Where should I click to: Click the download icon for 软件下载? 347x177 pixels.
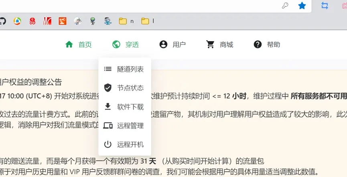click(108, 107)
